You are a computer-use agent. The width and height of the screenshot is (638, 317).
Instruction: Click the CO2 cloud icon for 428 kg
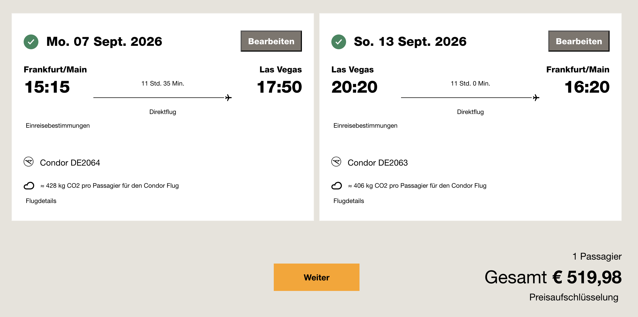point(29,186)
